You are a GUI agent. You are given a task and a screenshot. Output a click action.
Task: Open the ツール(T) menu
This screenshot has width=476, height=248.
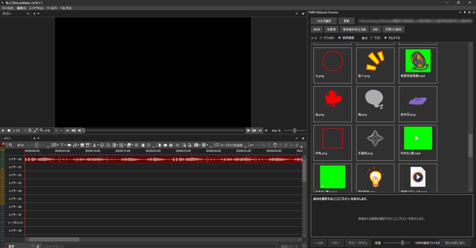pyautogui.click(x=52, y=8)
